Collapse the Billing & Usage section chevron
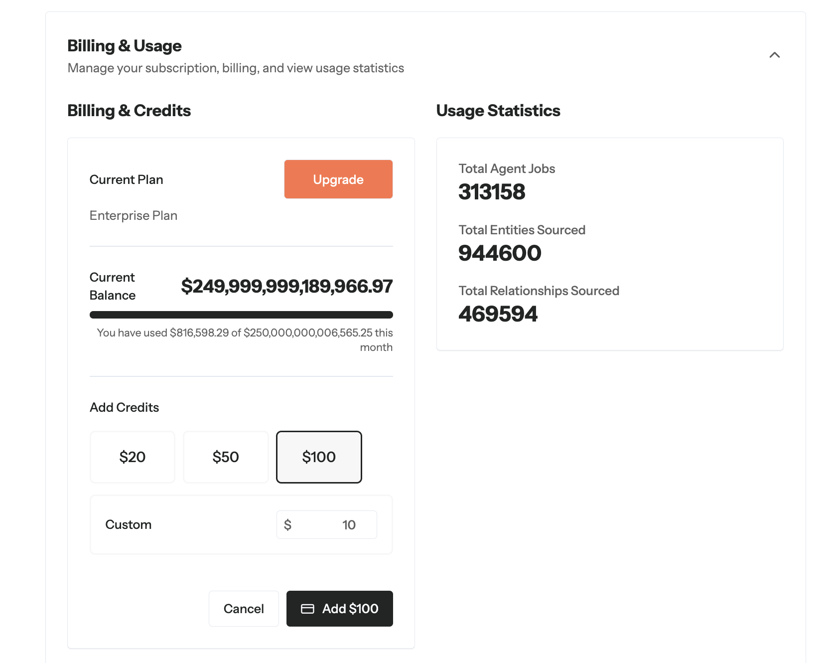The image size is (830, 663). pos(774,55)
